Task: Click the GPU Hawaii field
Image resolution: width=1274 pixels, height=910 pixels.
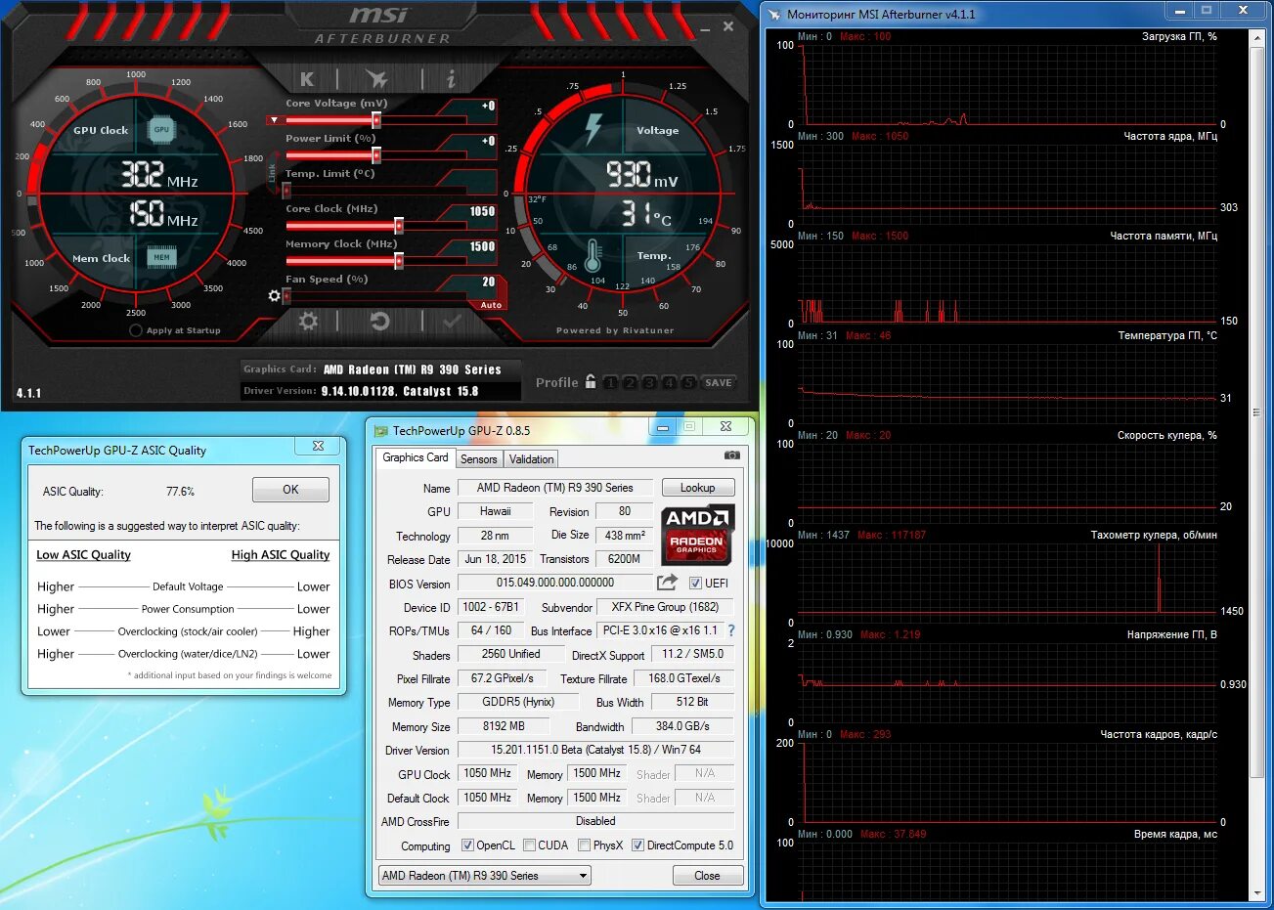Action: click(x=496, y=511)
